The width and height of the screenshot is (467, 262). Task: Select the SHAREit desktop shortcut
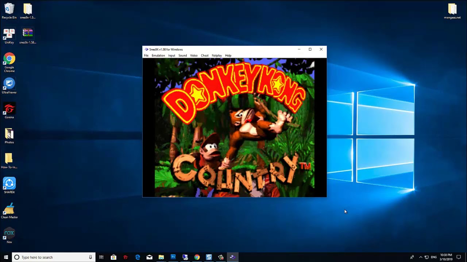9,186
